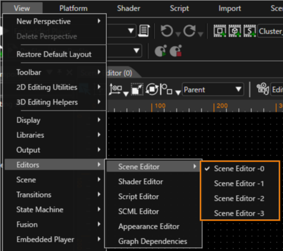This screenshot has height=251, width=283.
Task: Open the second toolbar combo box dropdown
Action: click(x=136, y=50)
